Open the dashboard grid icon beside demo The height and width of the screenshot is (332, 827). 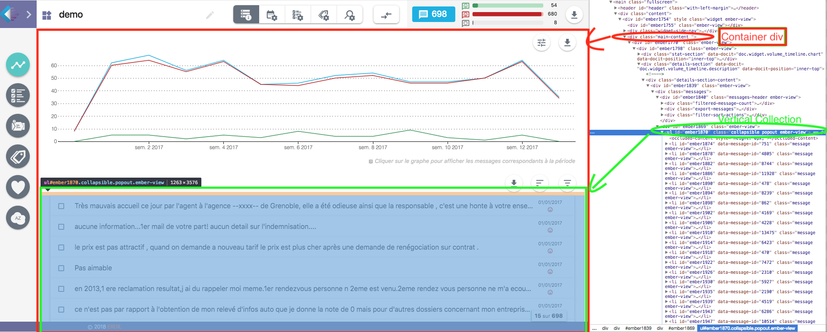(x=47, y=16)
